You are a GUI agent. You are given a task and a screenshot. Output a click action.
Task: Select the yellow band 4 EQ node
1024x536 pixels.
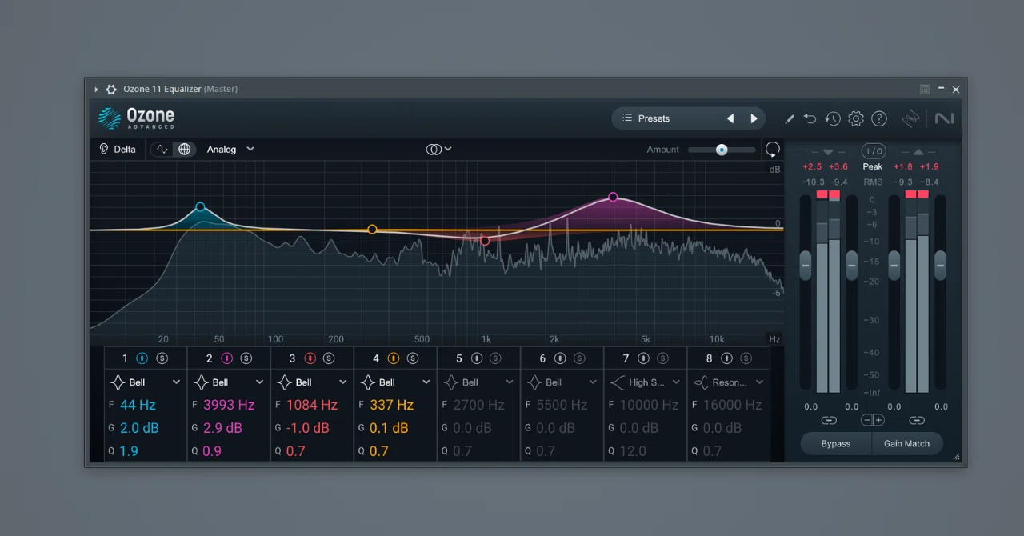pos(372,230)
